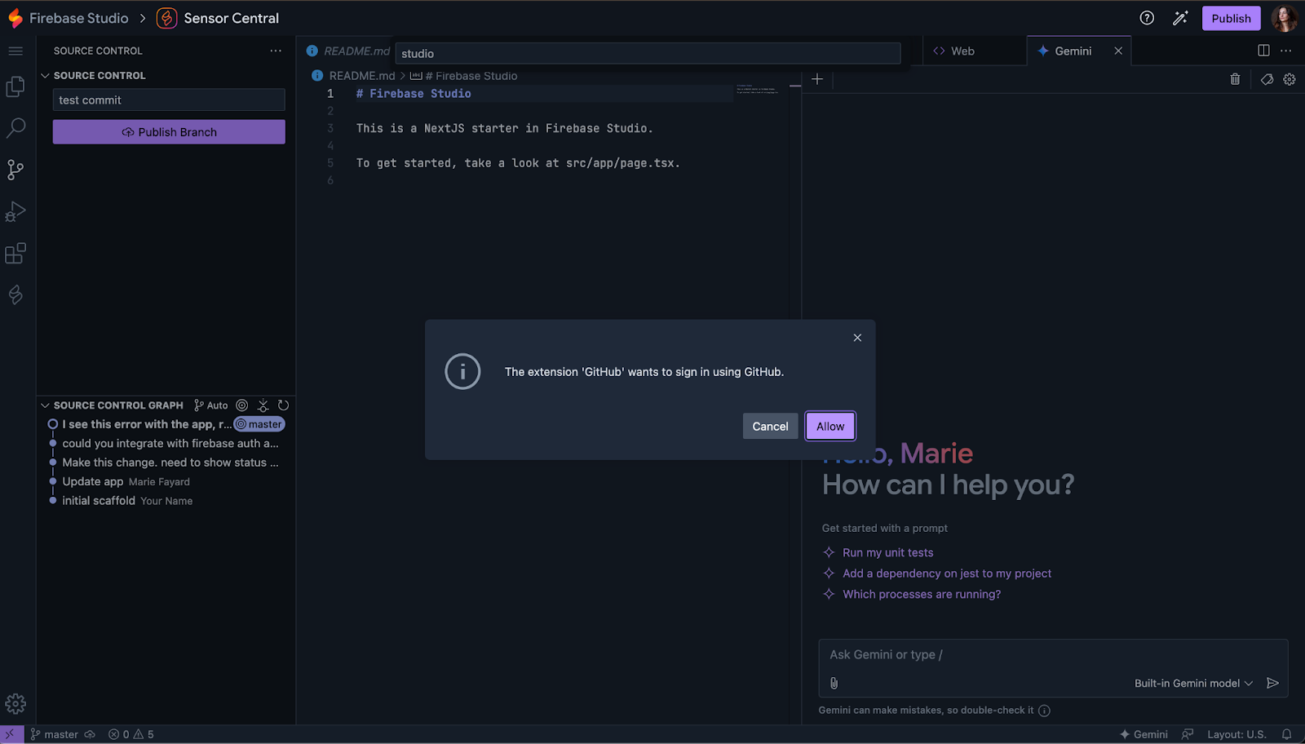Collapse the Source Control Graph section
Viewport: 1305px width, 744px height.
[x=46, y=405]
